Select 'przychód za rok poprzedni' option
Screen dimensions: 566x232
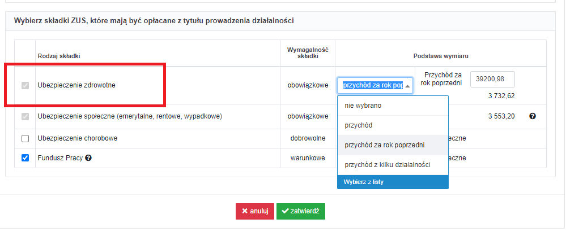393,145
